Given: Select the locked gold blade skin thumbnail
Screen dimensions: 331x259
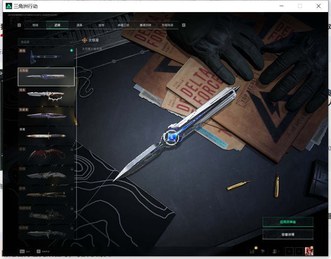Looking at the screenshot, I should (46, 195).
